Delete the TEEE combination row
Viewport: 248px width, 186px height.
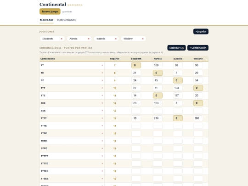(102, 141)
